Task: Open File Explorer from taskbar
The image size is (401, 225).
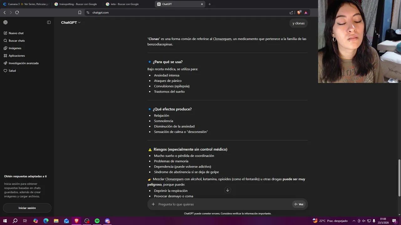Action: [56, 221]
